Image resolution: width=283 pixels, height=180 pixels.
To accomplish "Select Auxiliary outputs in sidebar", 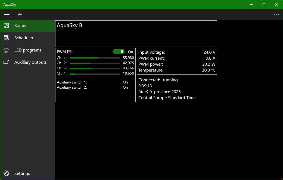I will 30,62.
